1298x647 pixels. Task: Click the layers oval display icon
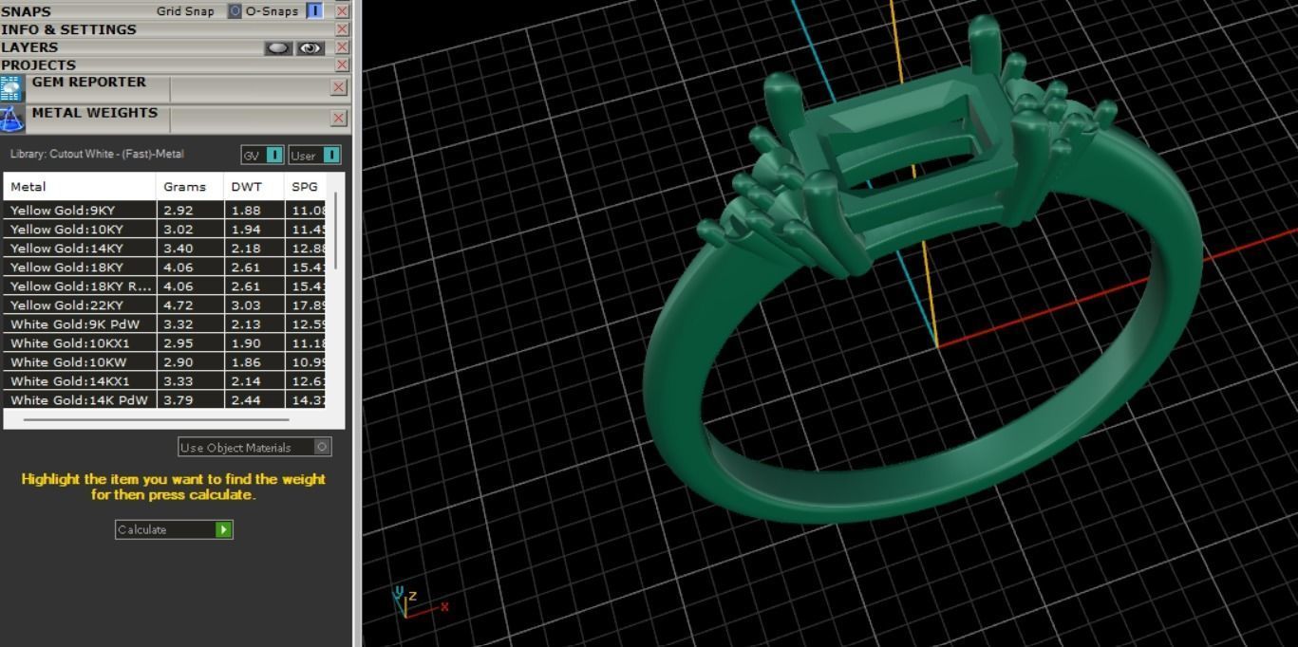tap(278, 47)
